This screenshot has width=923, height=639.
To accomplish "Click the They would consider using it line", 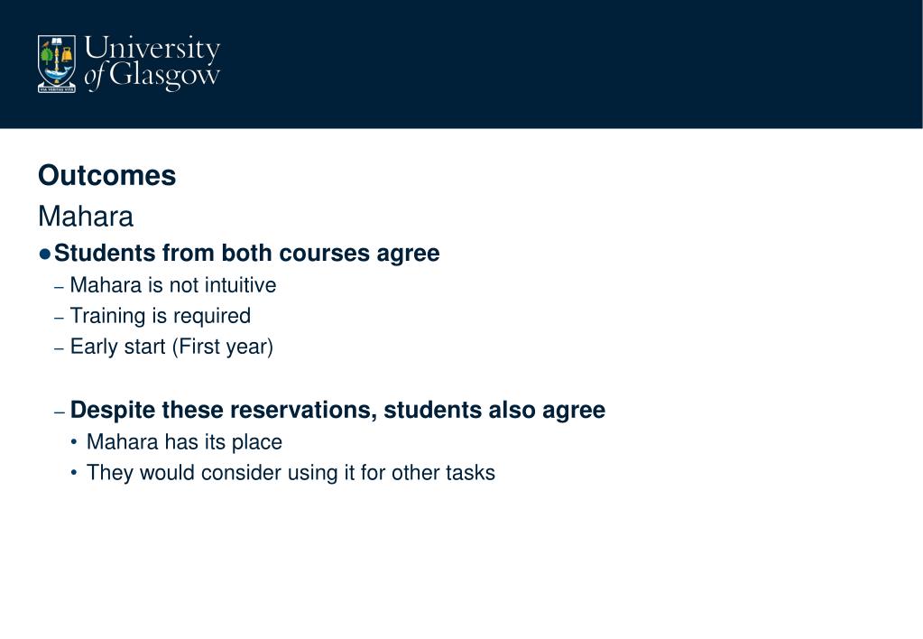I will tap(291, 472).
